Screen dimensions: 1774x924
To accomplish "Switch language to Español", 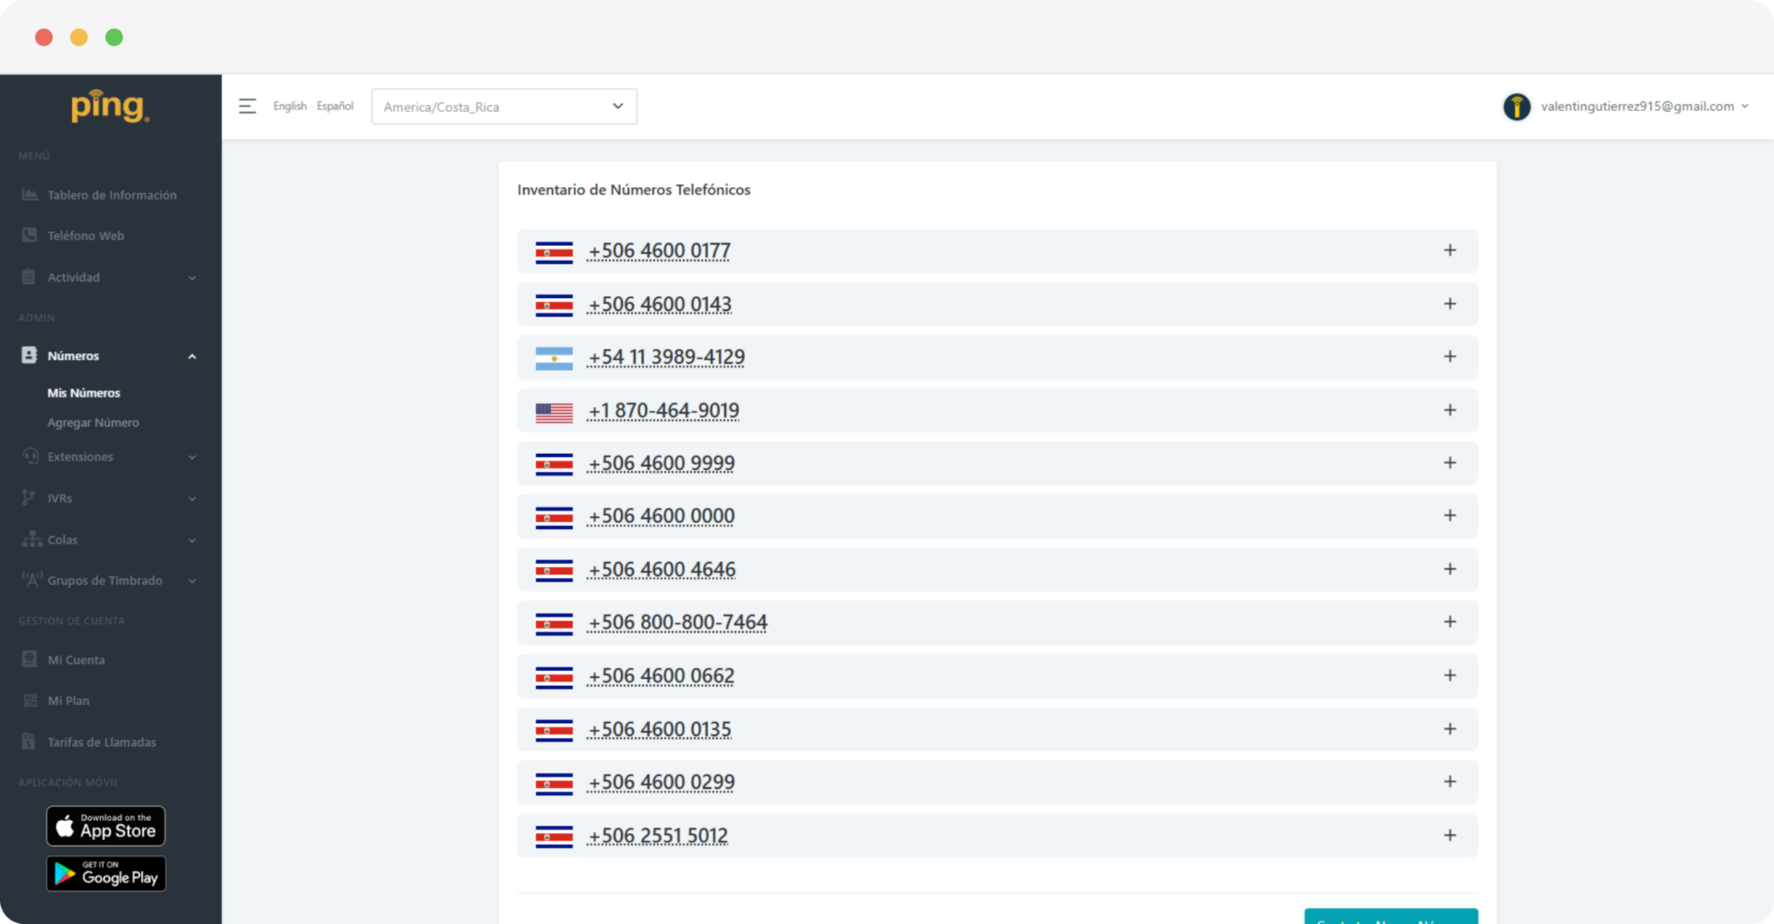I will [335, 107].
